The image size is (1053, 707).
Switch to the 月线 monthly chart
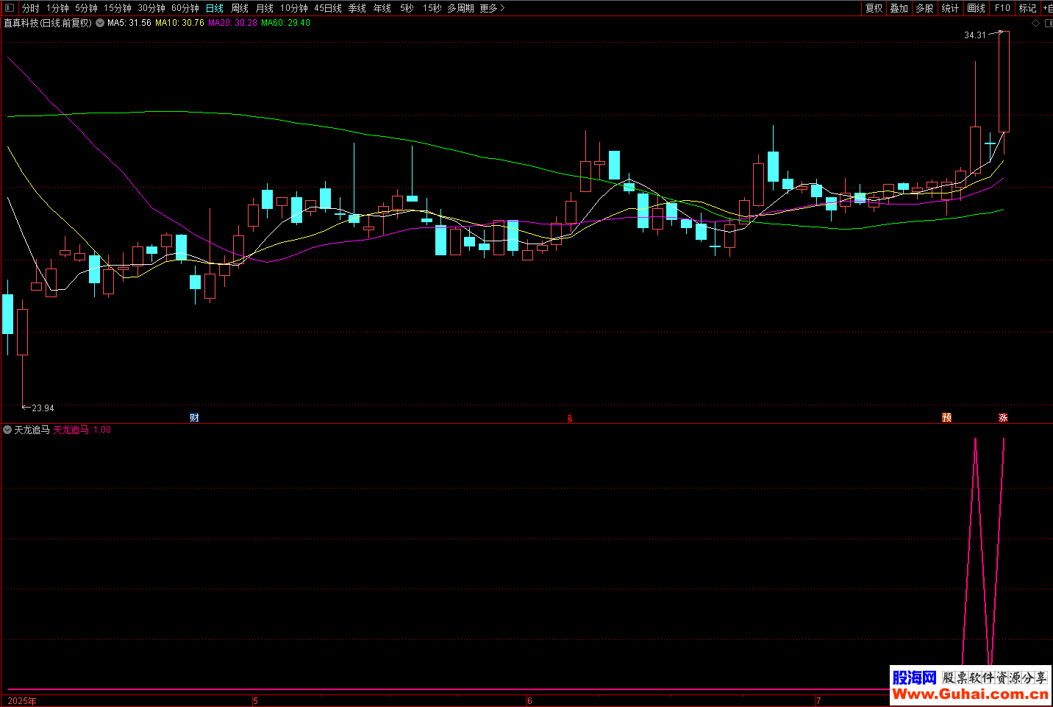coord(265,8)
